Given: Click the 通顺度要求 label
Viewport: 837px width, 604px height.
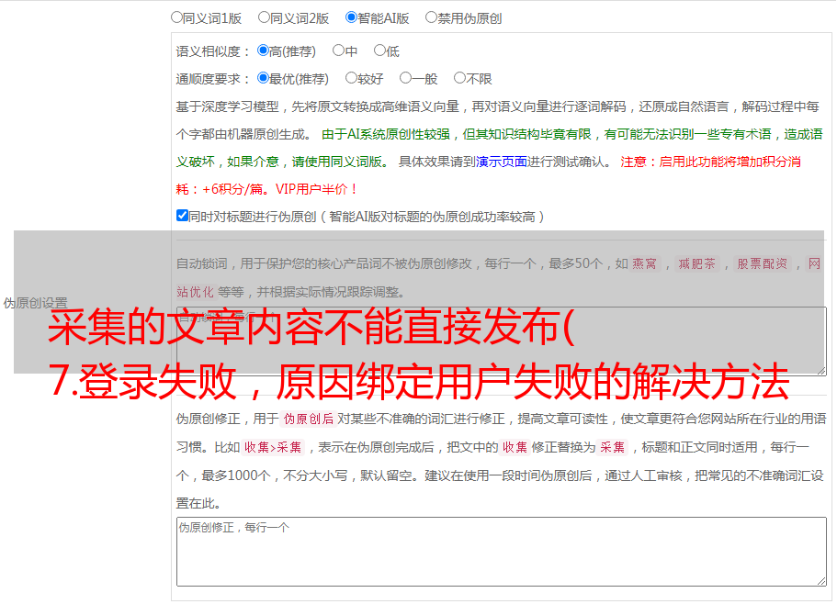Looking at the screenshot, I should pos(209,80).
